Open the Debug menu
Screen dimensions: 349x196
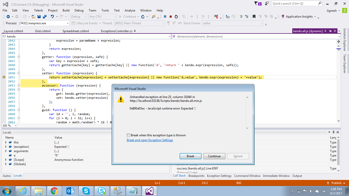click(79, 10)
